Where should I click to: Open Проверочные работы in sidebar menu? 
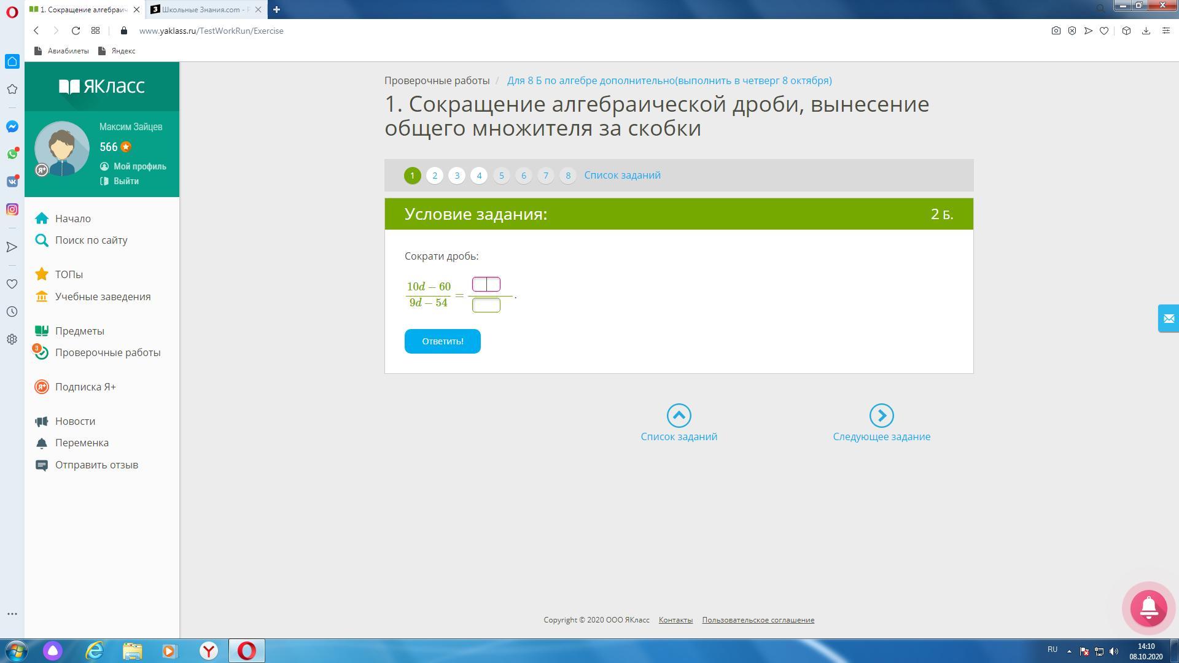[x=107, y=352]
